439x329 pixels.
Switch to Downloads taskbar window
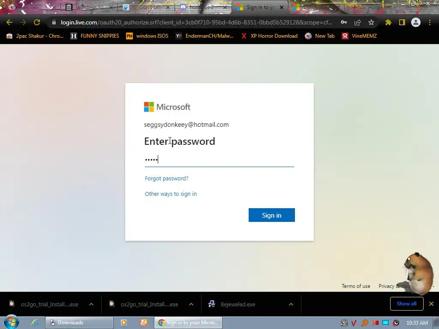click(x=79, y=323)
